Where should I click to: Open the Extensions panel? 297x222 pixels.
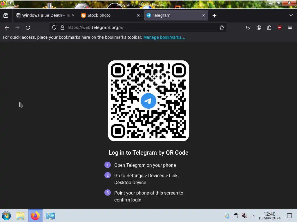coord(269,27)
